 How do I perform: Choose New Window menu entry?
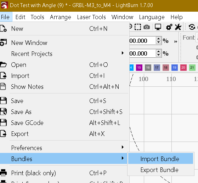pyautogui.click(x=65, y=43)
